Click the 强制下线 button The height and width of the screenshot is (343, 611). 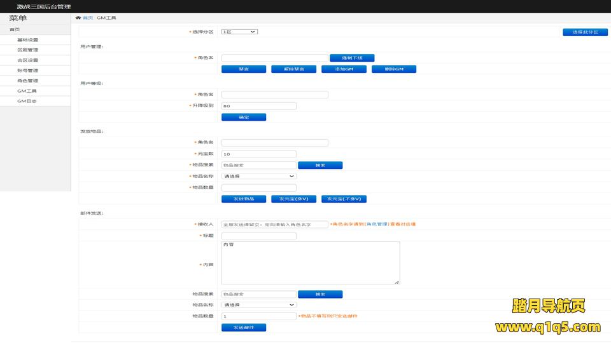(x=352, y=58)
